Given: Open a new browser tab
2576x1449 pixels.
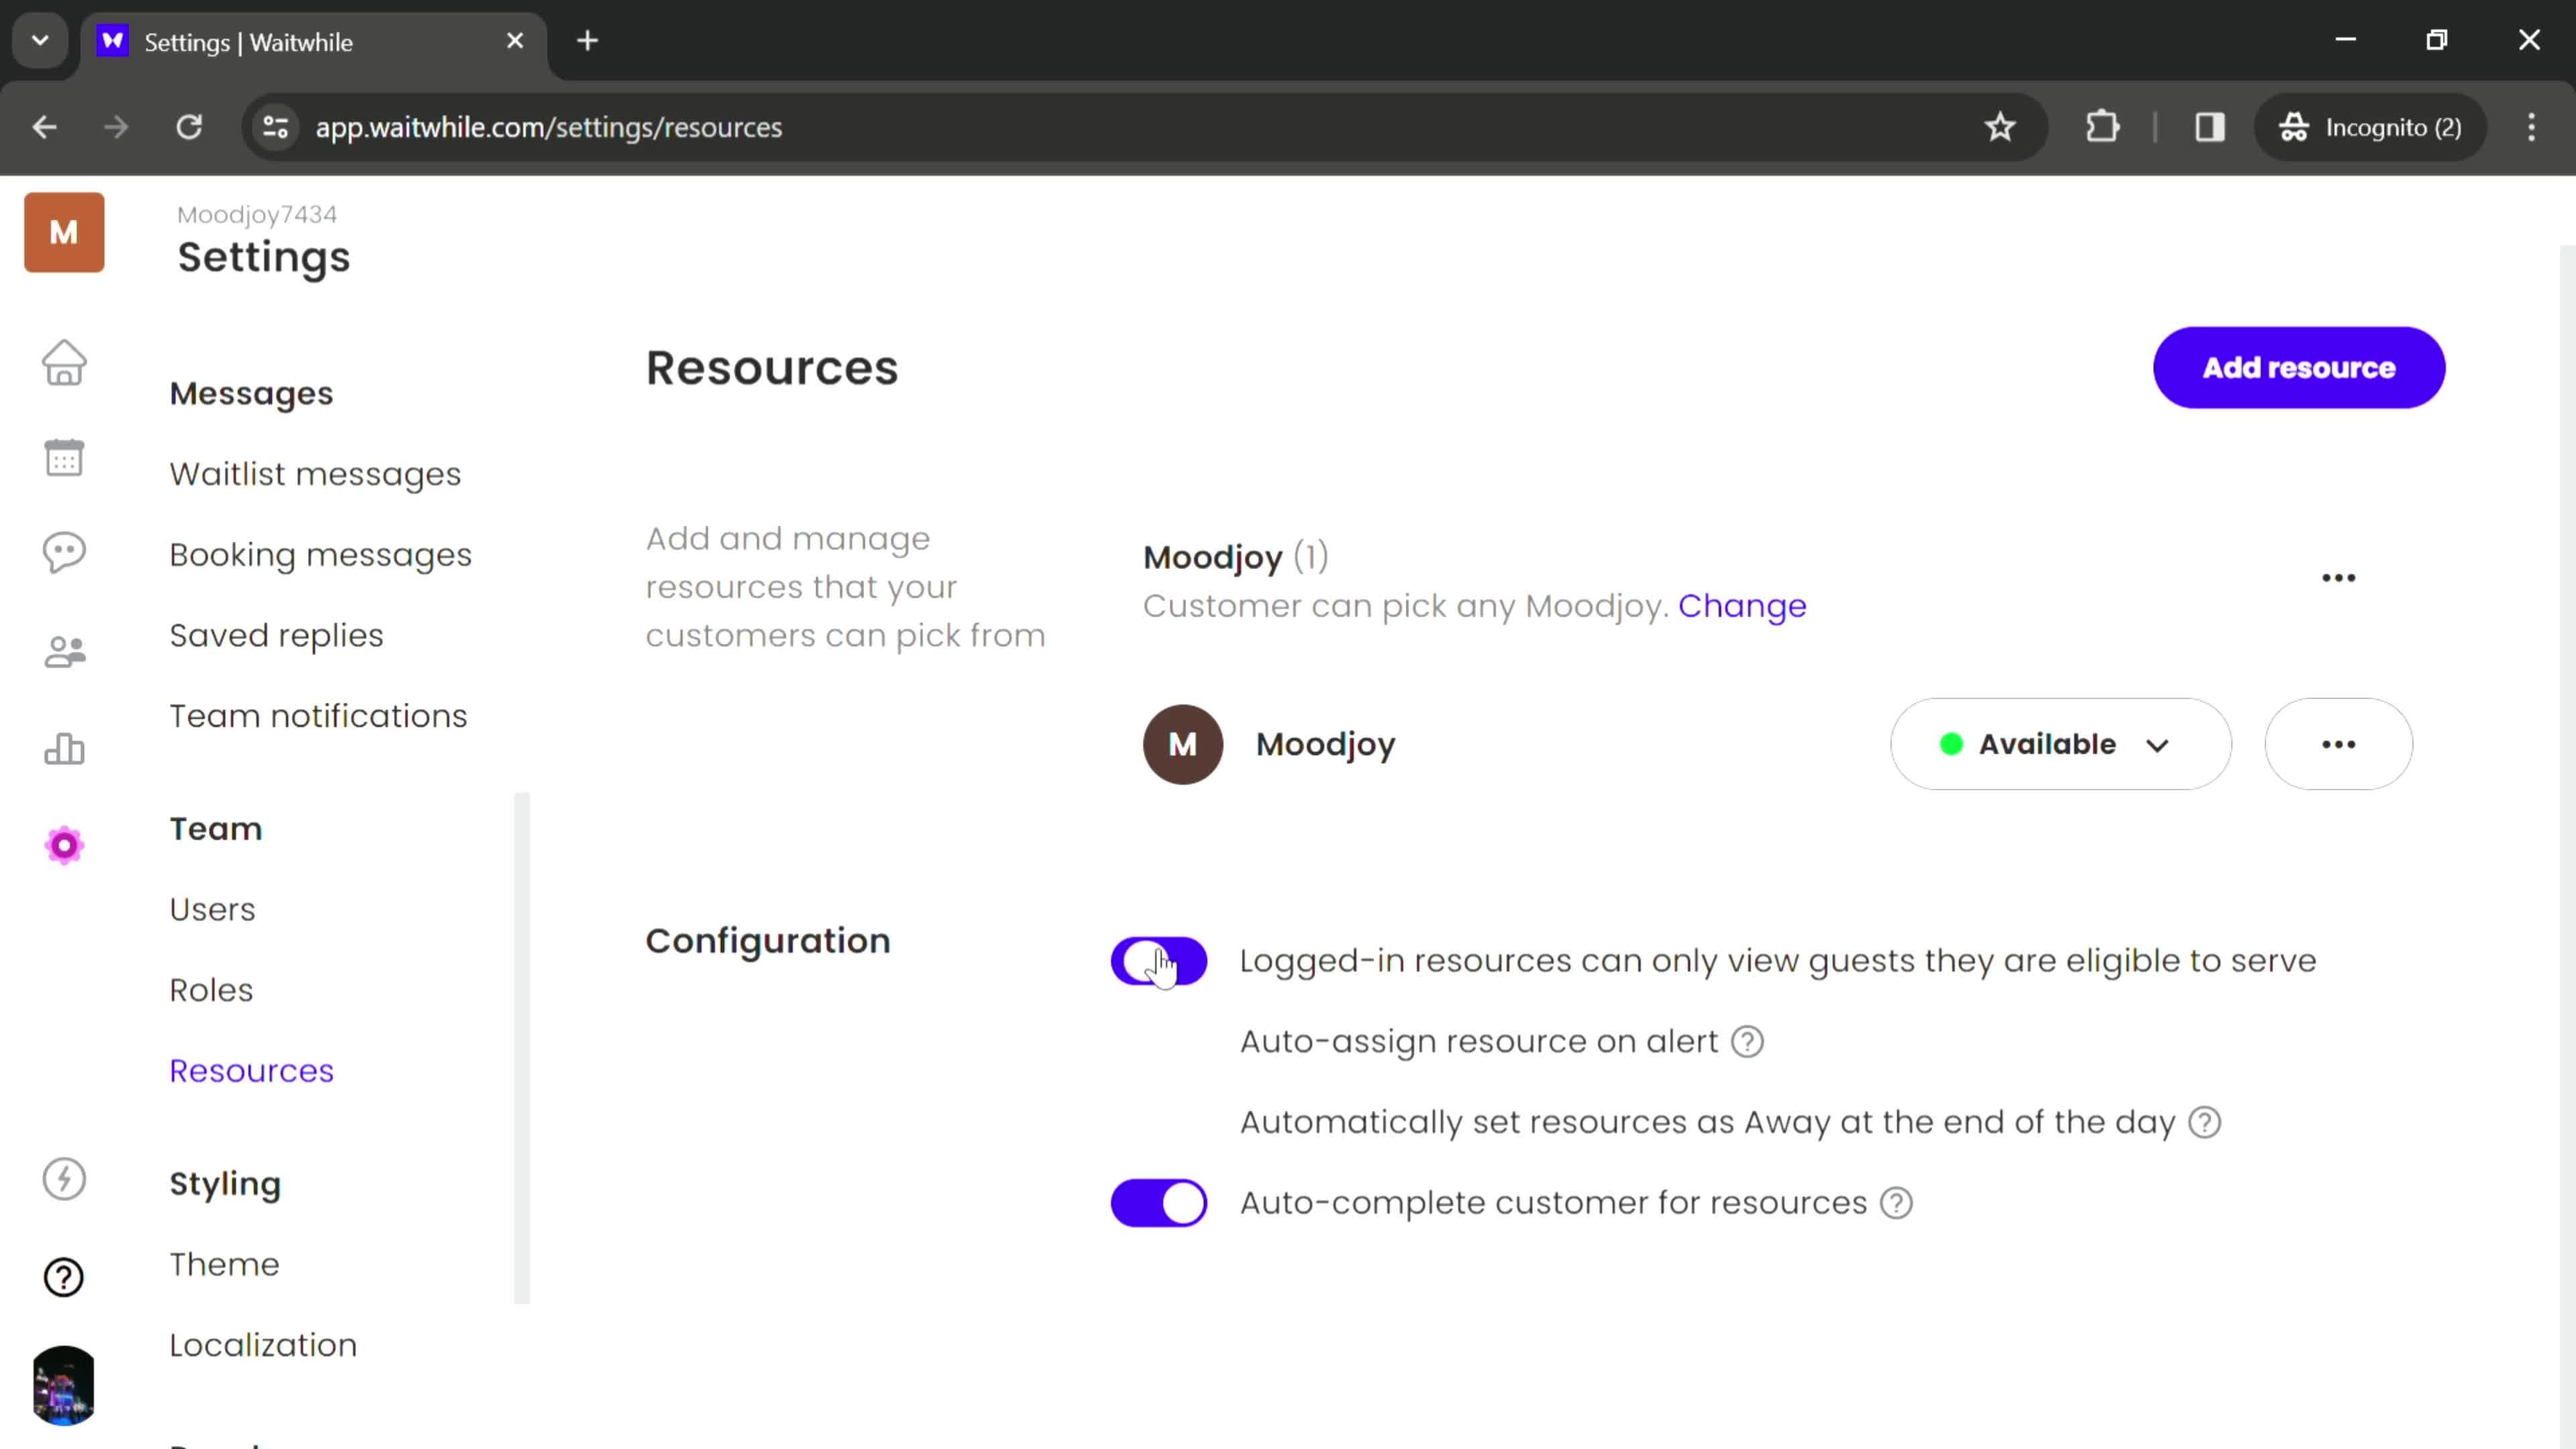Looking at the screenshot, I should (x=587, y=41).
